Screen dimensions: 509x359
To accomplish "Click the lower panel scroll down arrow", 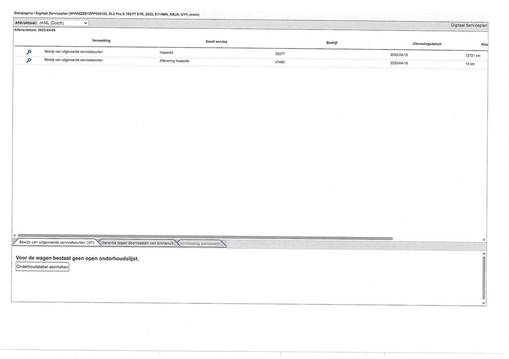I will pyautogui.click(x=484, y=303).
